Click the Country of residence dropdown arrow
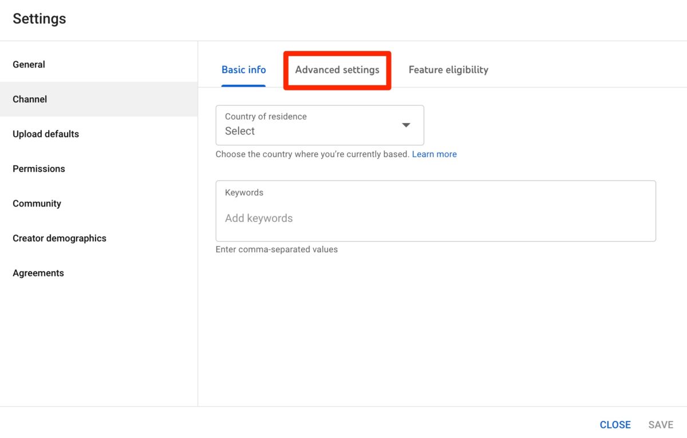The height and width of the screenshot is (438, 687). [x=406, y=125]
